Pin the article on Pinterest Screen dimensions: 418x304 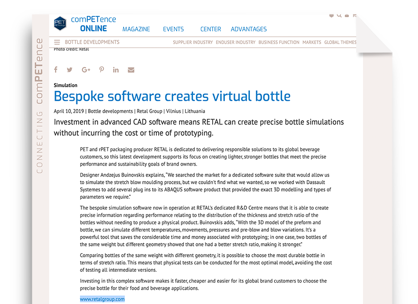pos(102,70)
